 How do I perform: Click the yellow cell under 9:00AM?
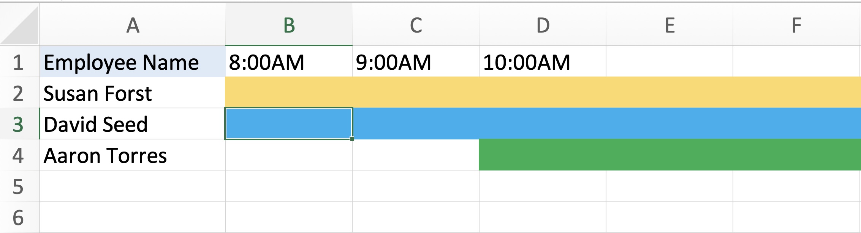pos(416,93)
